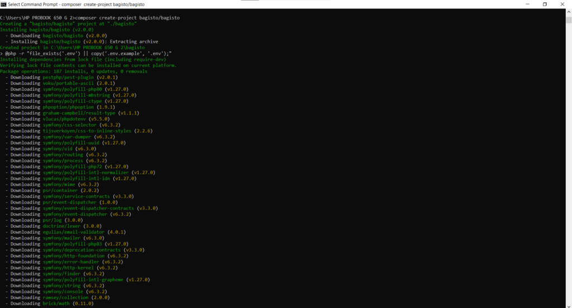Click the scrollbar up arrow
The height and width of the screenshot is (308, 572).
pyautogui.click(x=569, y=12)
